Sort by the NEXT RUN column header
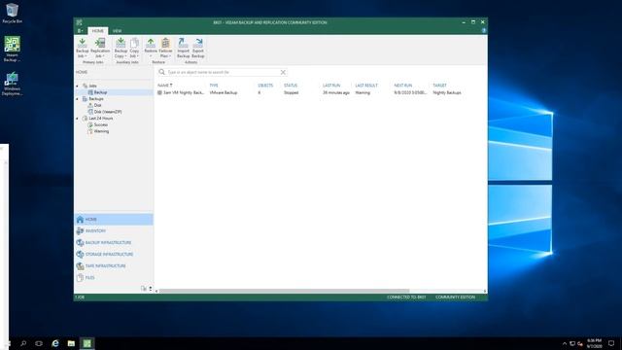Image resolution: width=622 pixels, height=350 pixels. click(x=402, y=86)
